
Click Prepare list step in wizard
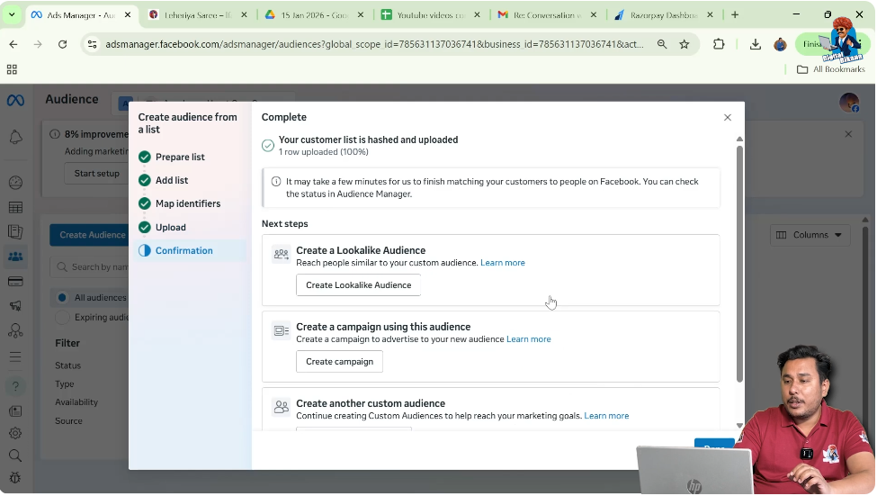(180, 158)
